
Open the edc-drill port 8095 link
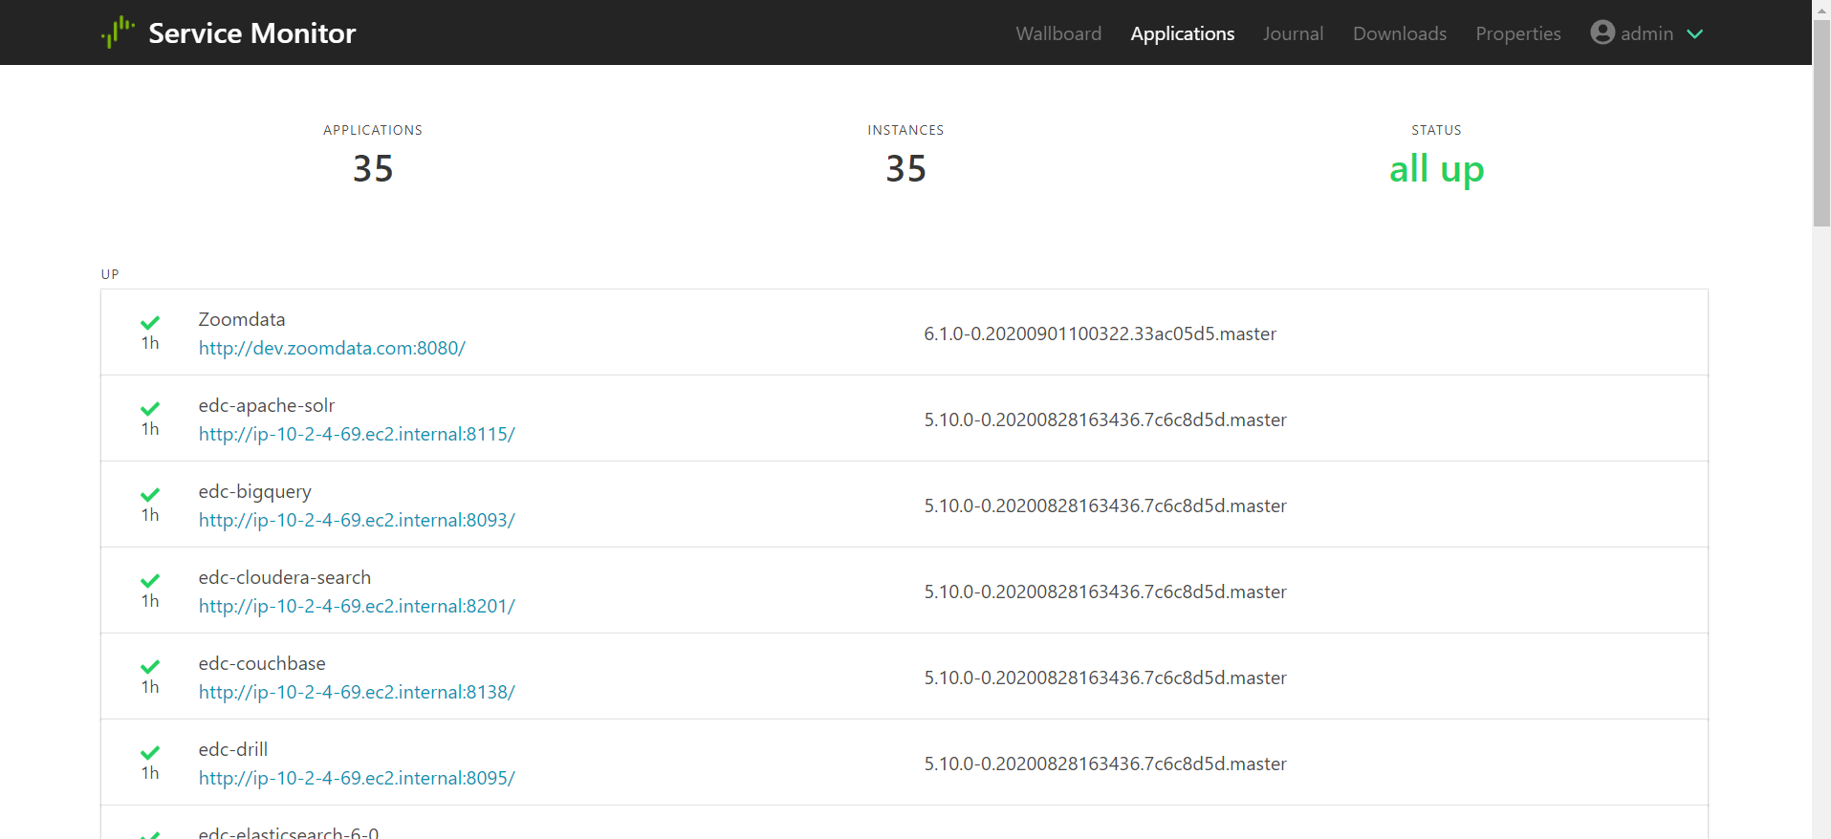pos(357,778)
